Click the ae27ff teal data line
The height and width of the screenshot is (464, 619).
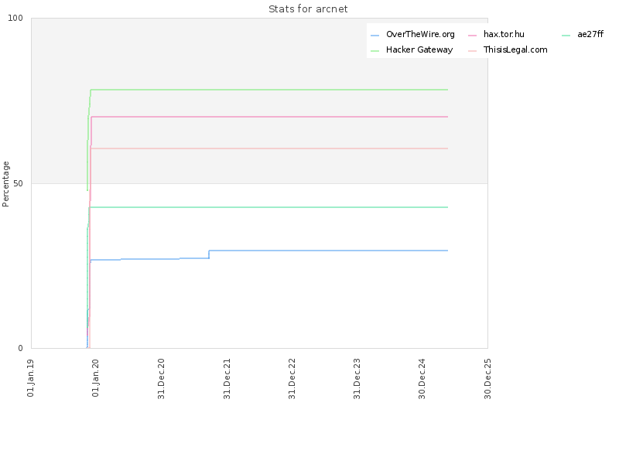(268, 207)
